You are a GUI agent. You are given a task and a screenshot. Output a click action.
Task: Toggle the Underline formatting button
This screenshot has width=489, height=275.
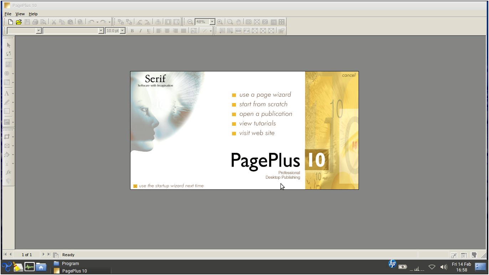point(149,31)
